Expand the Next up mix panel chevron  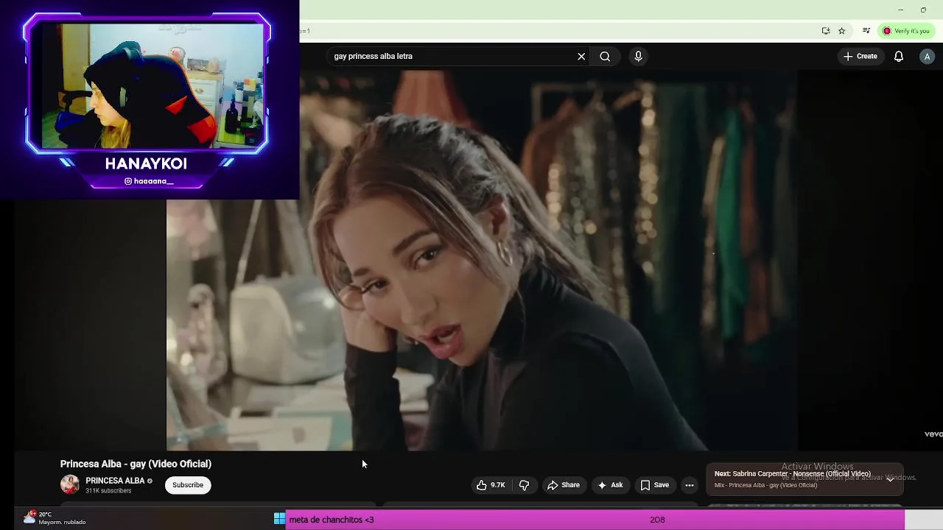click(x=890, y=478)
